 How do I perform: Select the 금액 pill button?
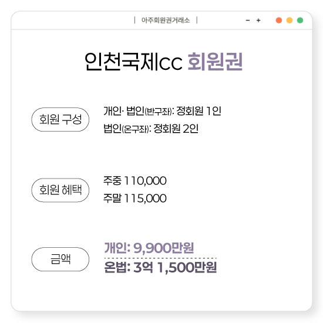click(x=60, y=259)
